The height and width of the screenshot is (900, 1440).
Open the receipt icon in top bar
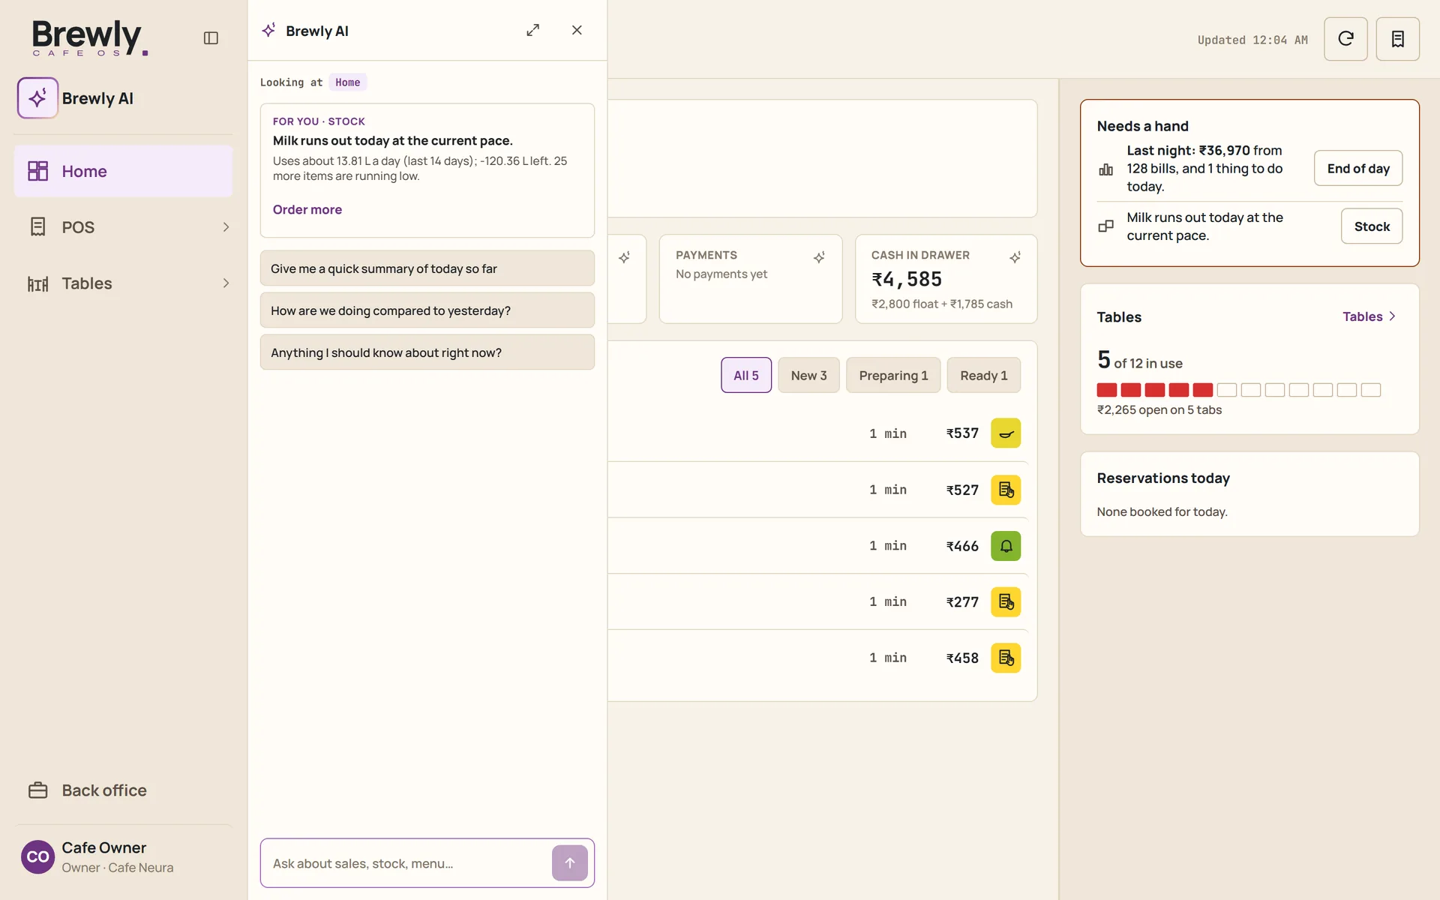(x=1397, y=39)
